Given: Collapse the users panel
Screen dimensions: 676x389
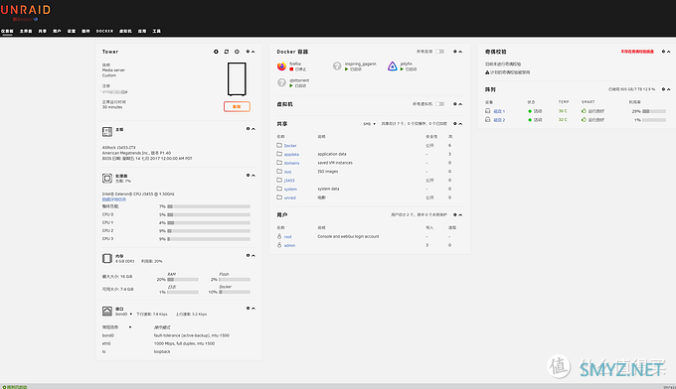Looking at the screenshot, I should pos(460,214).
